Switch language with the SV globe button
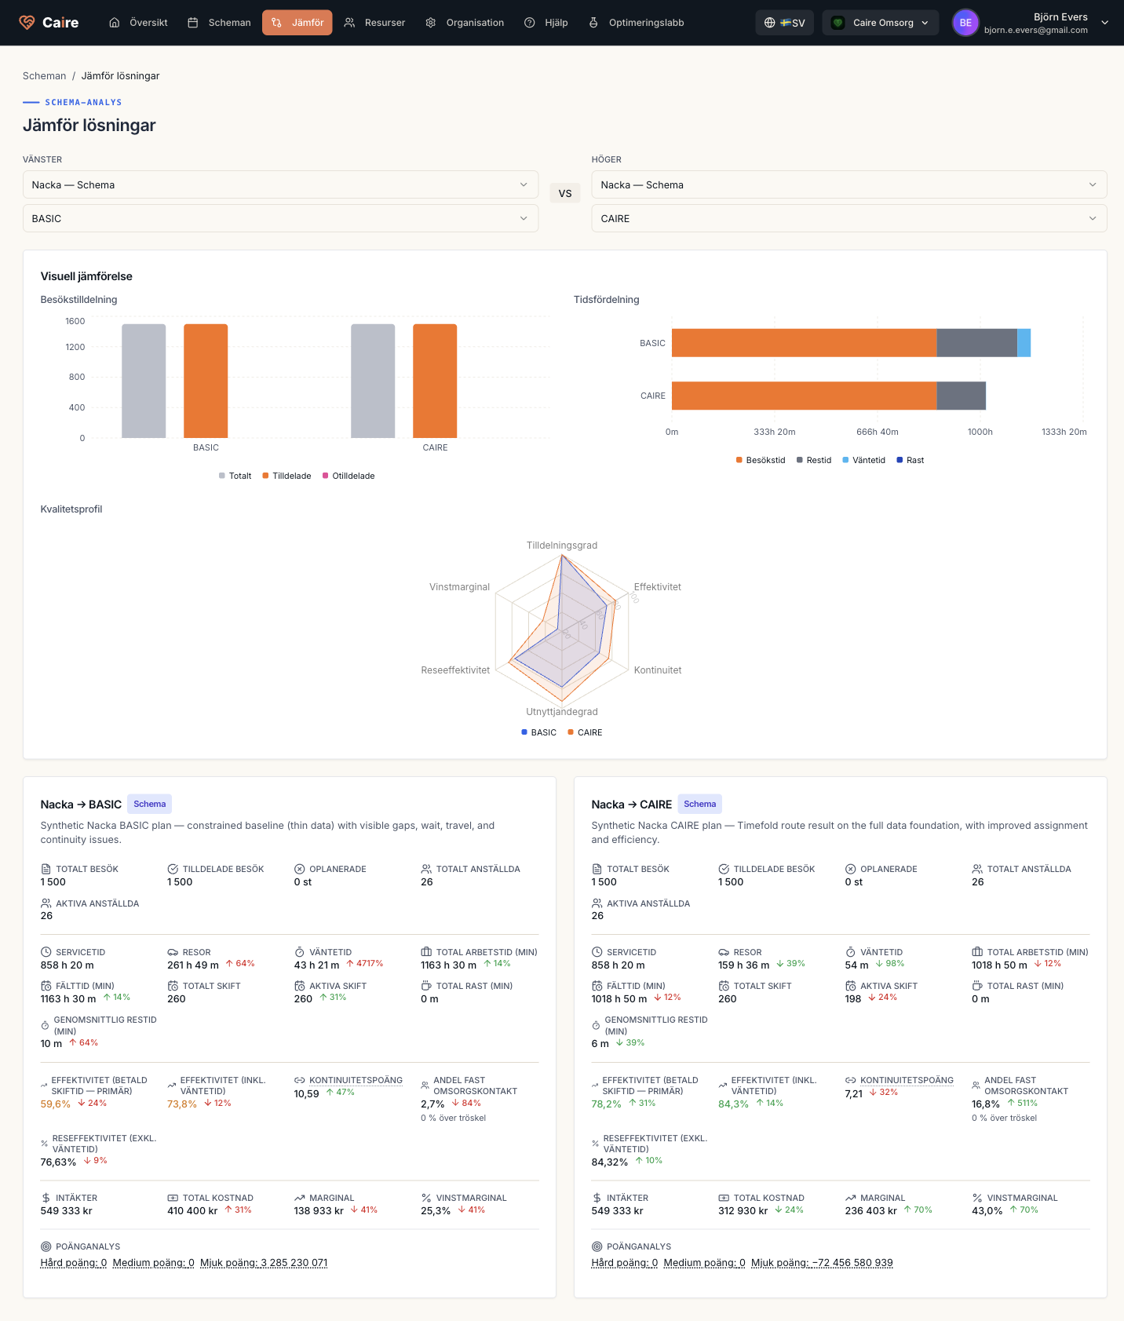1124x1321 pixels. (785, 23)
